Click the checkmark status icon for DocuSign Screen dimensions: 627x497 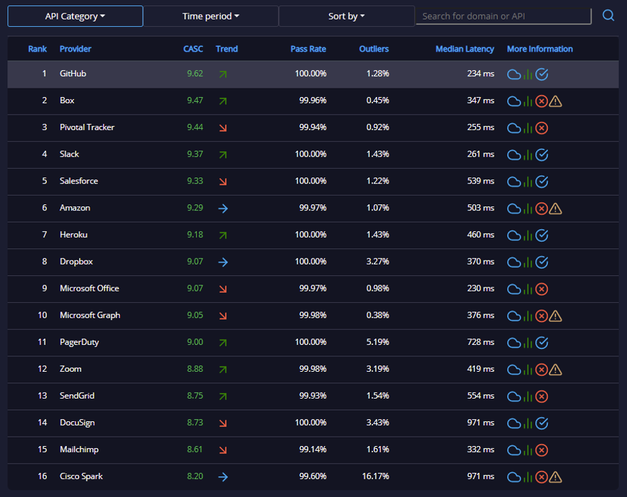click(541, 423)
